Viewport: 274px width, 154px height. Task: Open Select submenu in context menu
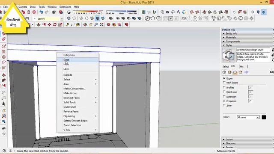click(x=78, y=80)
